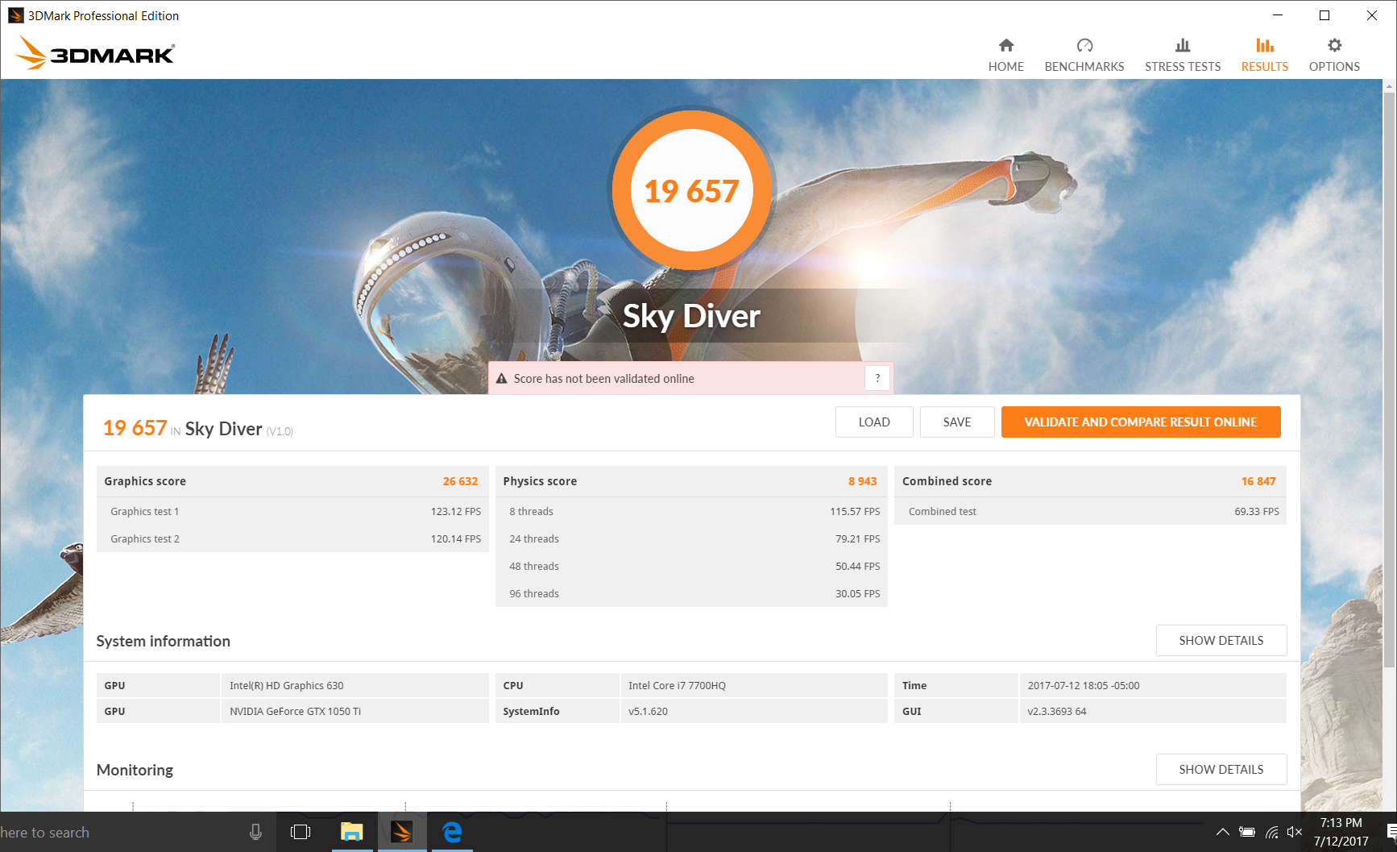The image size is (1397, 852).
Task: Open Task View in the taskbar
Action: click(x=301, y=832)
